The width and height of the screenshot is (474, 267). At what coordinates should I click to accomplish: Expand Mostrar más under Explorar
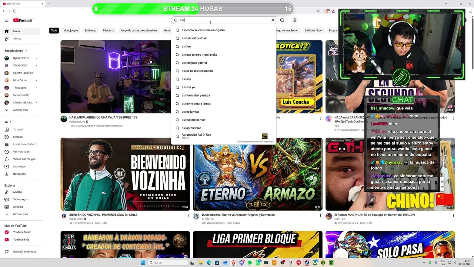pos(21,214)
